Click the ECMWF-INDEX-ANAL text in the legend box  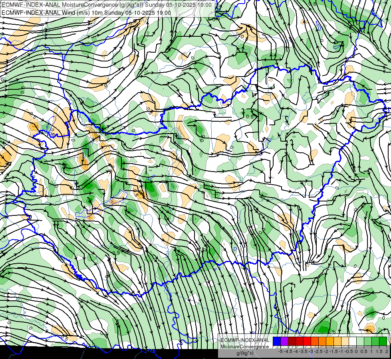(x=245, y=340)
